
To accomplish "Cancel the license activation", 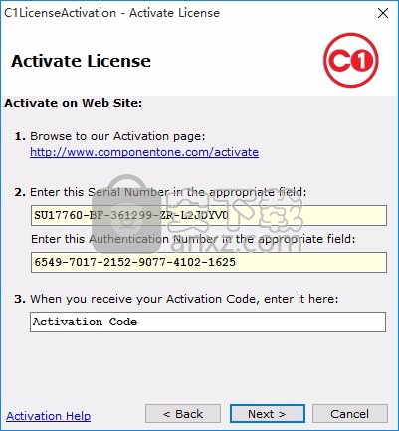I will (350, 414).
